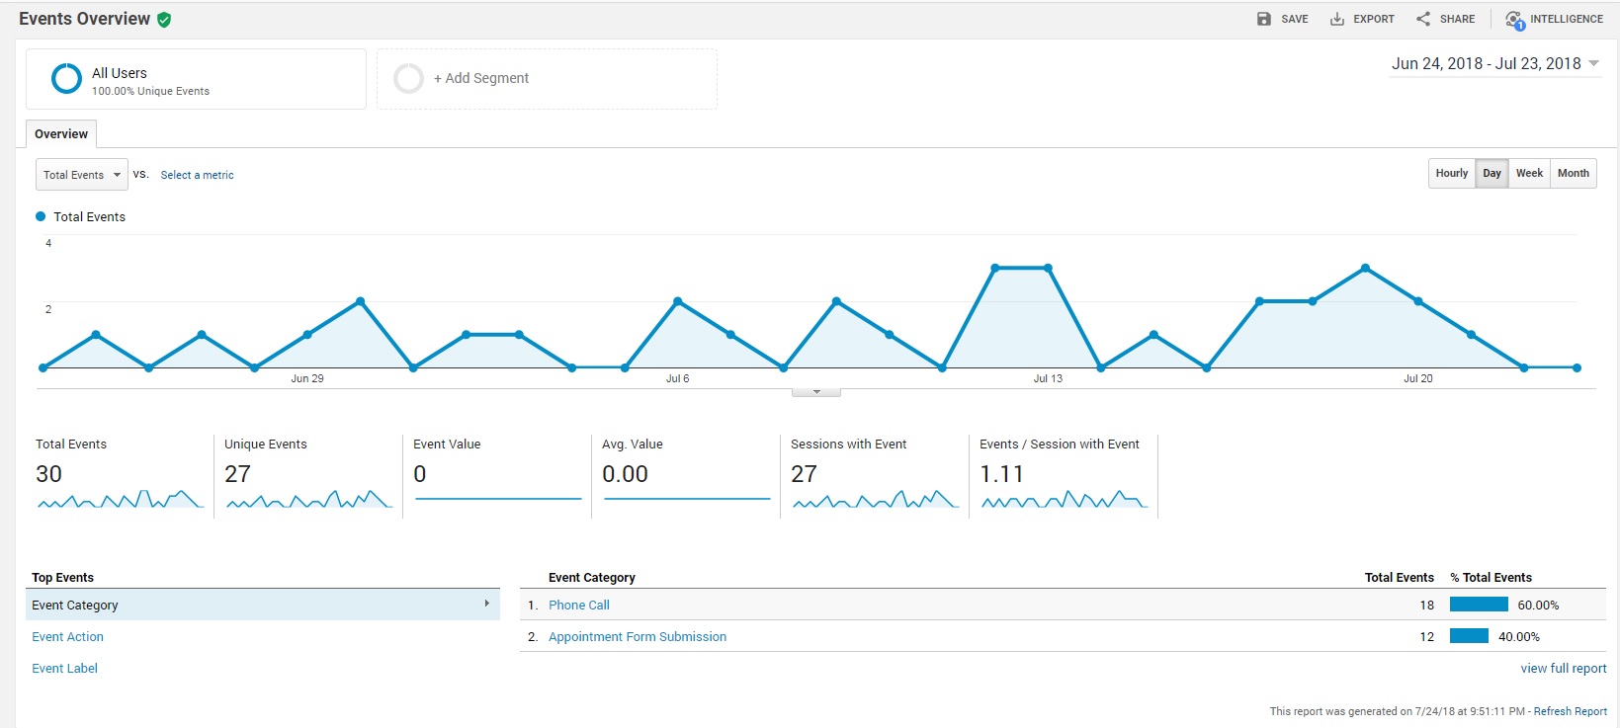Click the Save icon in header
The width and height of the screenshot is (1620, 728).
pos(1263,19)
